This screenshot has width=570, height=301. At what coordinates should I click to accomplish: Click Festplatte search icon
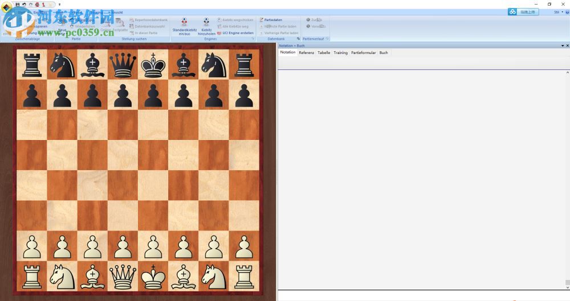point(120,26)
